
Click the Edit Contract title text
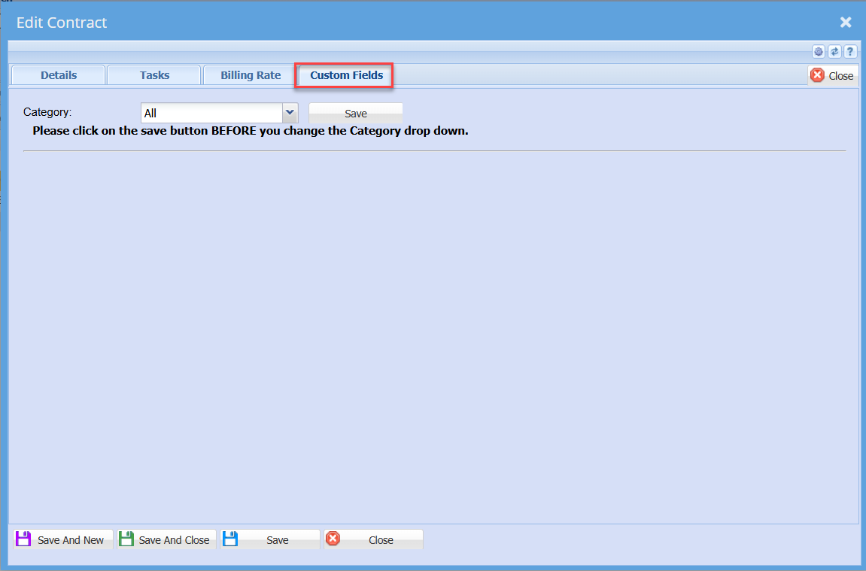(61, 23)
